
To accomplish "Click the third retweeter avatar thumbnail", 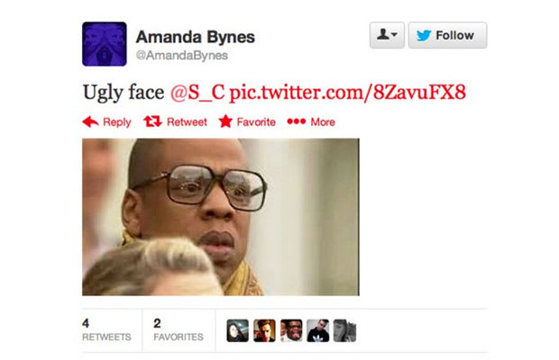I will (291, 330).
